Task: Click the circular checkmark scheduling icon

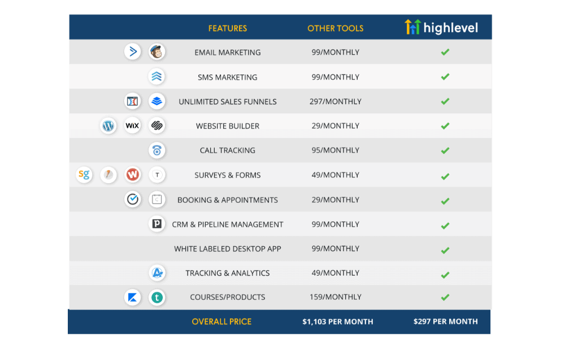Action: pyautogui.click(x=133, y=199)
